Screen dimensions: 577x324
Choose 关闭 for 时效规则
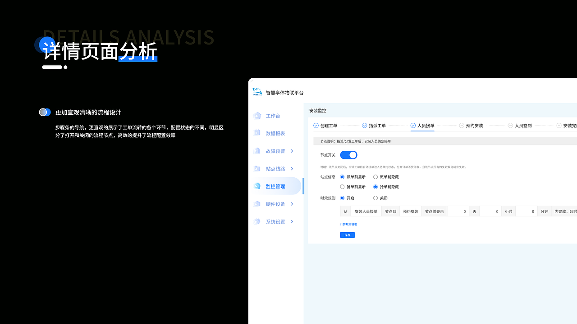[376, 198]
